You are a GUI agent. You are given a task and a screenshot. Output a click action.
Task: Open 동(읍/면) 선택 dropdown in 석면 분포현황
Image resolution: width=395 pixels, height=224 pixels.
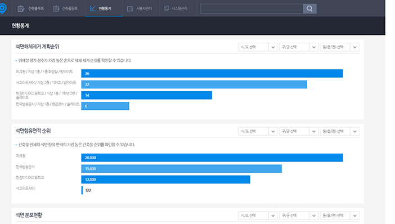click(340, 216)
